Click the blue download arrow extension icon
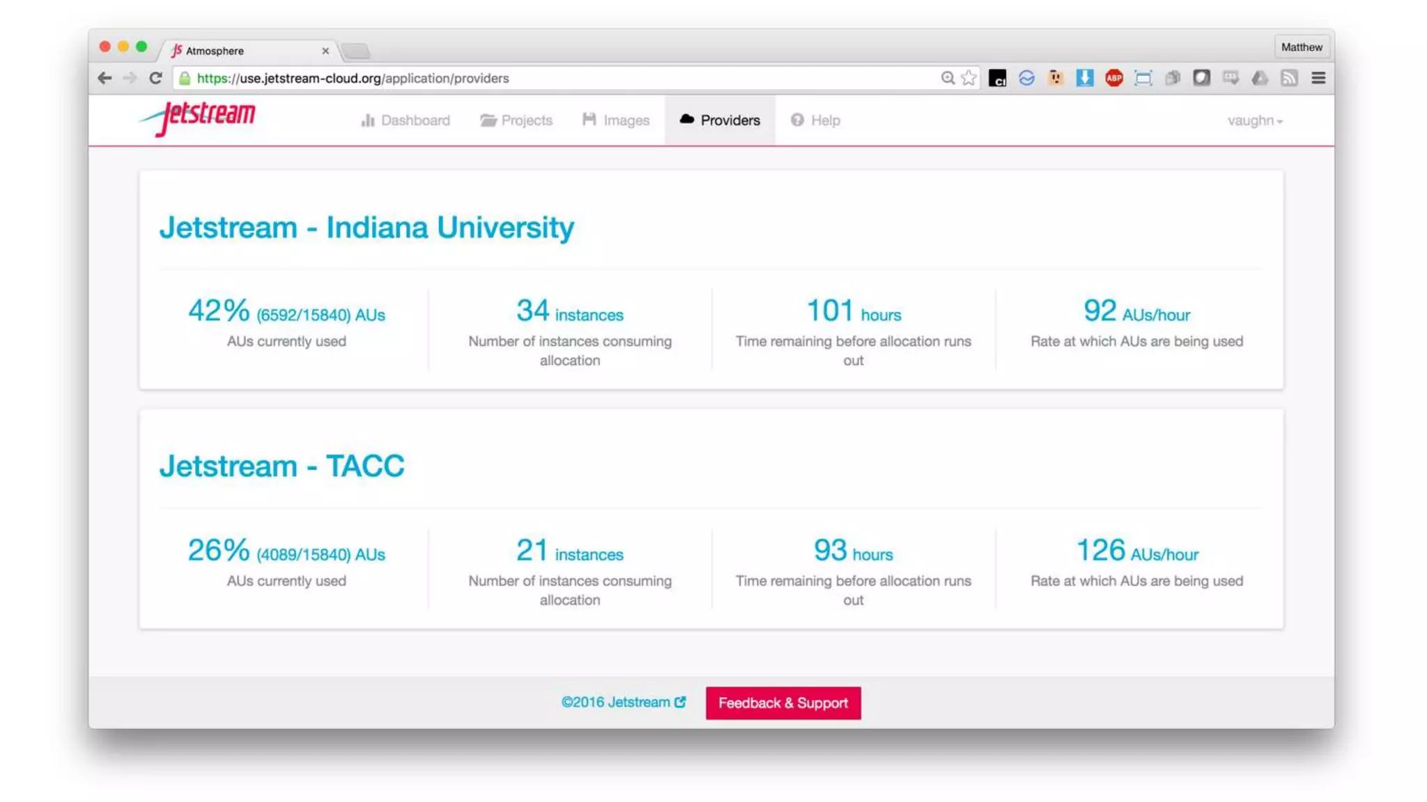 1084,78
